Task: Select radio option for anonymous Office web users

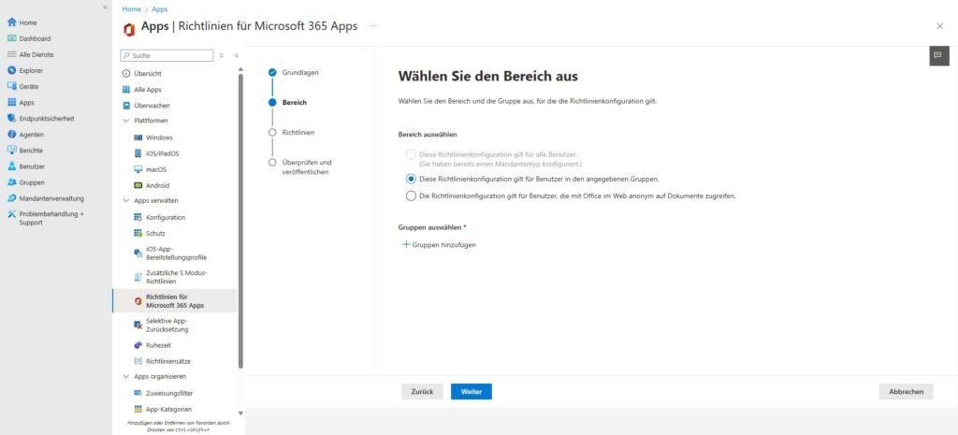Action: (411, 196)
